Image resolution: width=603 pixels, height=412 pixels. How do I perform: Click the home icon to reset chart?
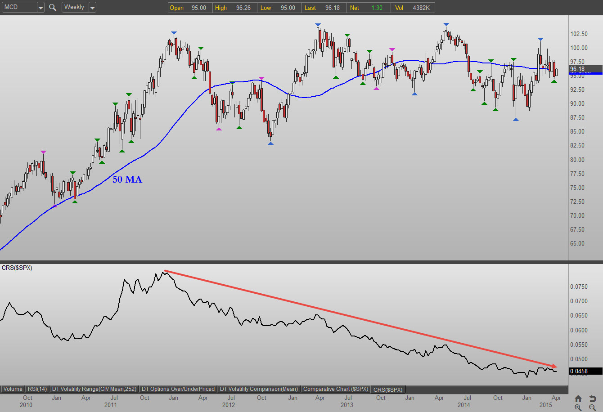pos(578,399)
